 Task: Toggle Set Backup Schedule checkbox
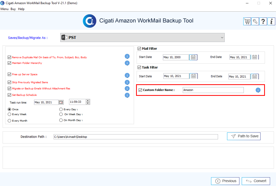pyautogui.click(x=10, y=95)
